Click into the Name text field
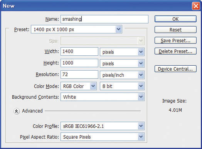This screenshot has width=202, height=149. 104,19
